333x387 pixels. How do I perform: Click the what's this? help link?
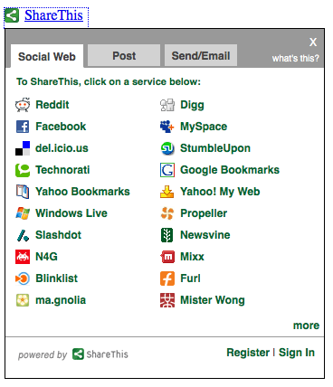pyautogui.click(x=295, y=58)
